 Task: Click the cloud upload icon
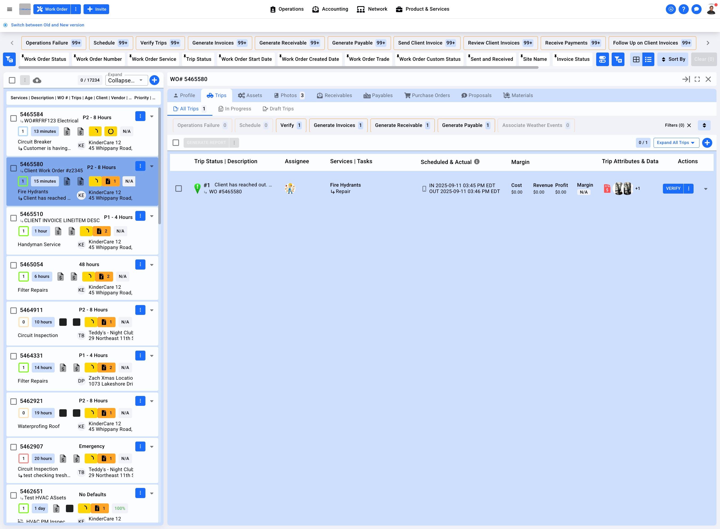37,80
